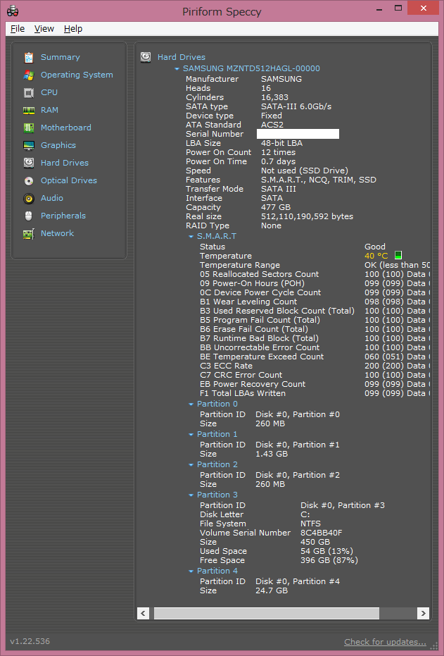The height and width of the screenshot is (656, 444).
Task: Click the Motherboard icon in sidebar
Action: click(x=28, y=128)
